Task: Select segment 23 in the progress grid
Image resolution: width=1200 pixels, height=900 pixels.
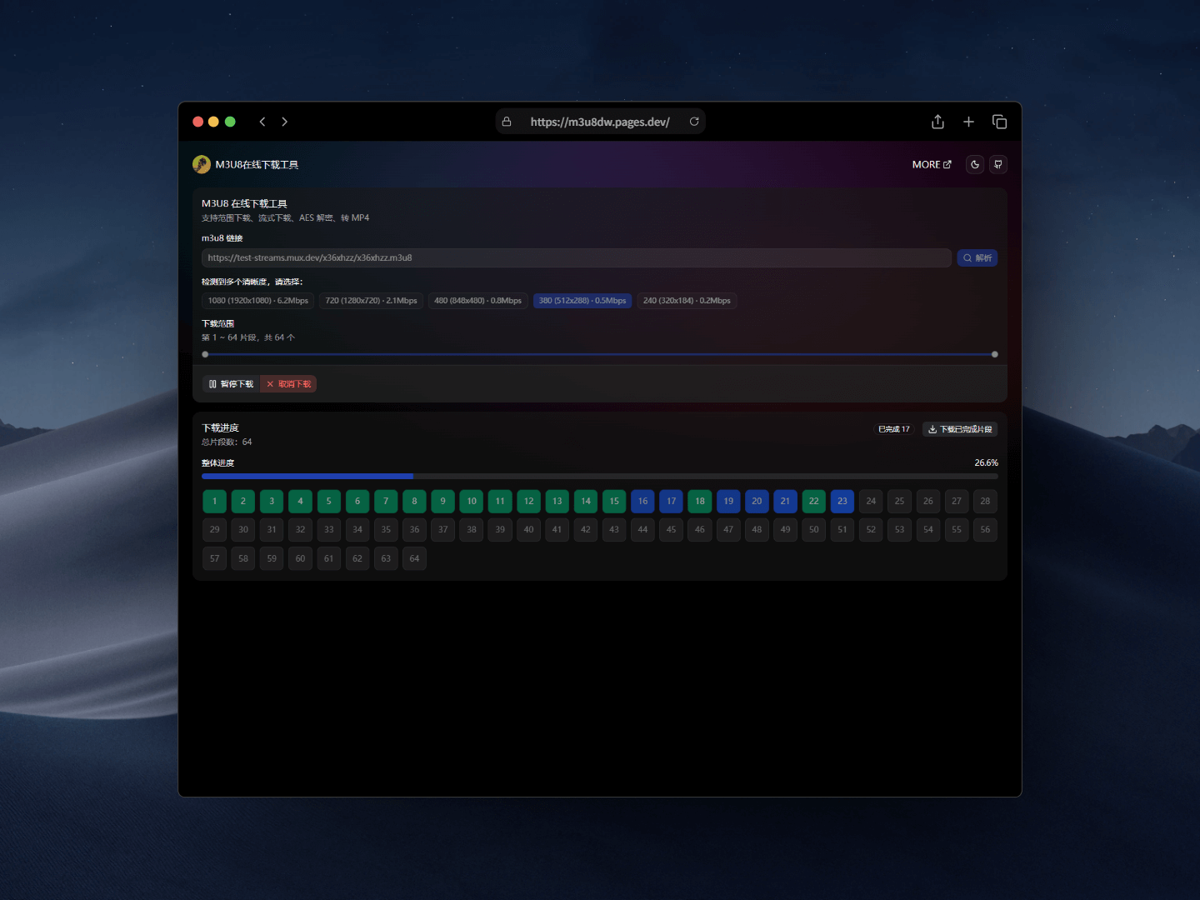Action: click(x=842, y=501)
